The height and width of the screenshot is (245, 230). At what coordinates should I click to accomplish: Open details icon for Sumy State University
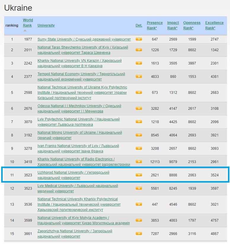point(139,39)
